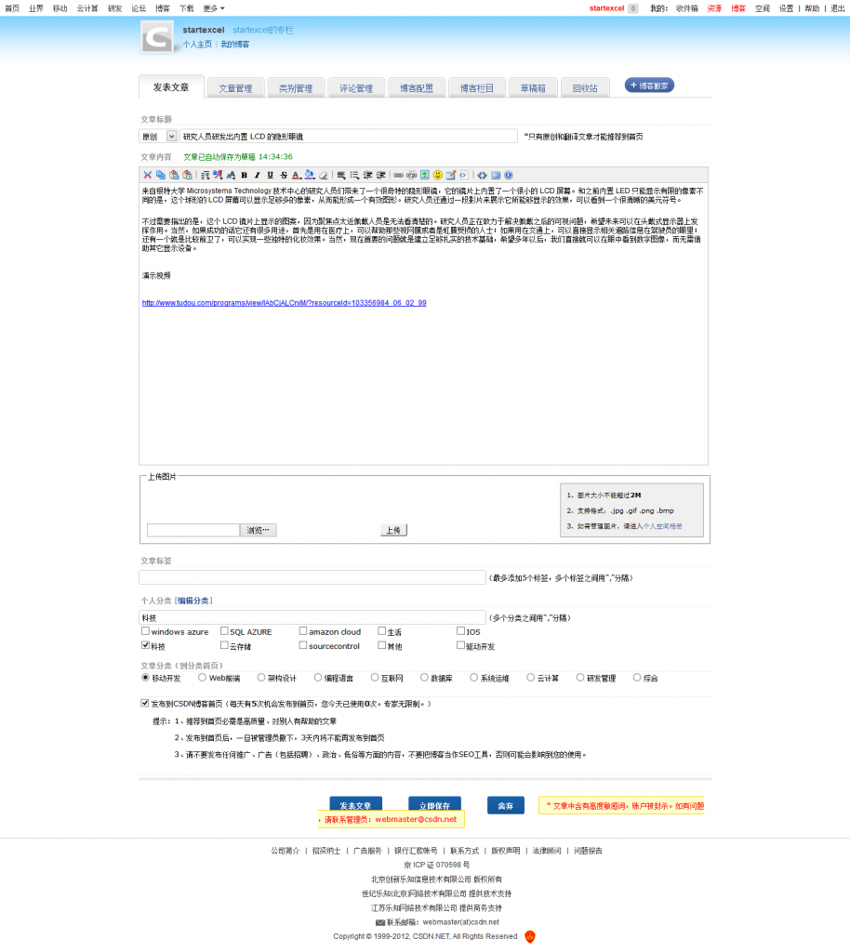Switch to the 评论管理 tab
This screenshot has width=850, height=952.
tap(356, 88)
